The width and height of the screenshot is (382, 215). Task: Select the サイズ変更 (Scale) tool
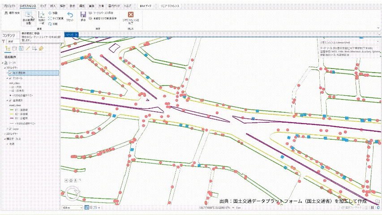(x=54, y=18)
